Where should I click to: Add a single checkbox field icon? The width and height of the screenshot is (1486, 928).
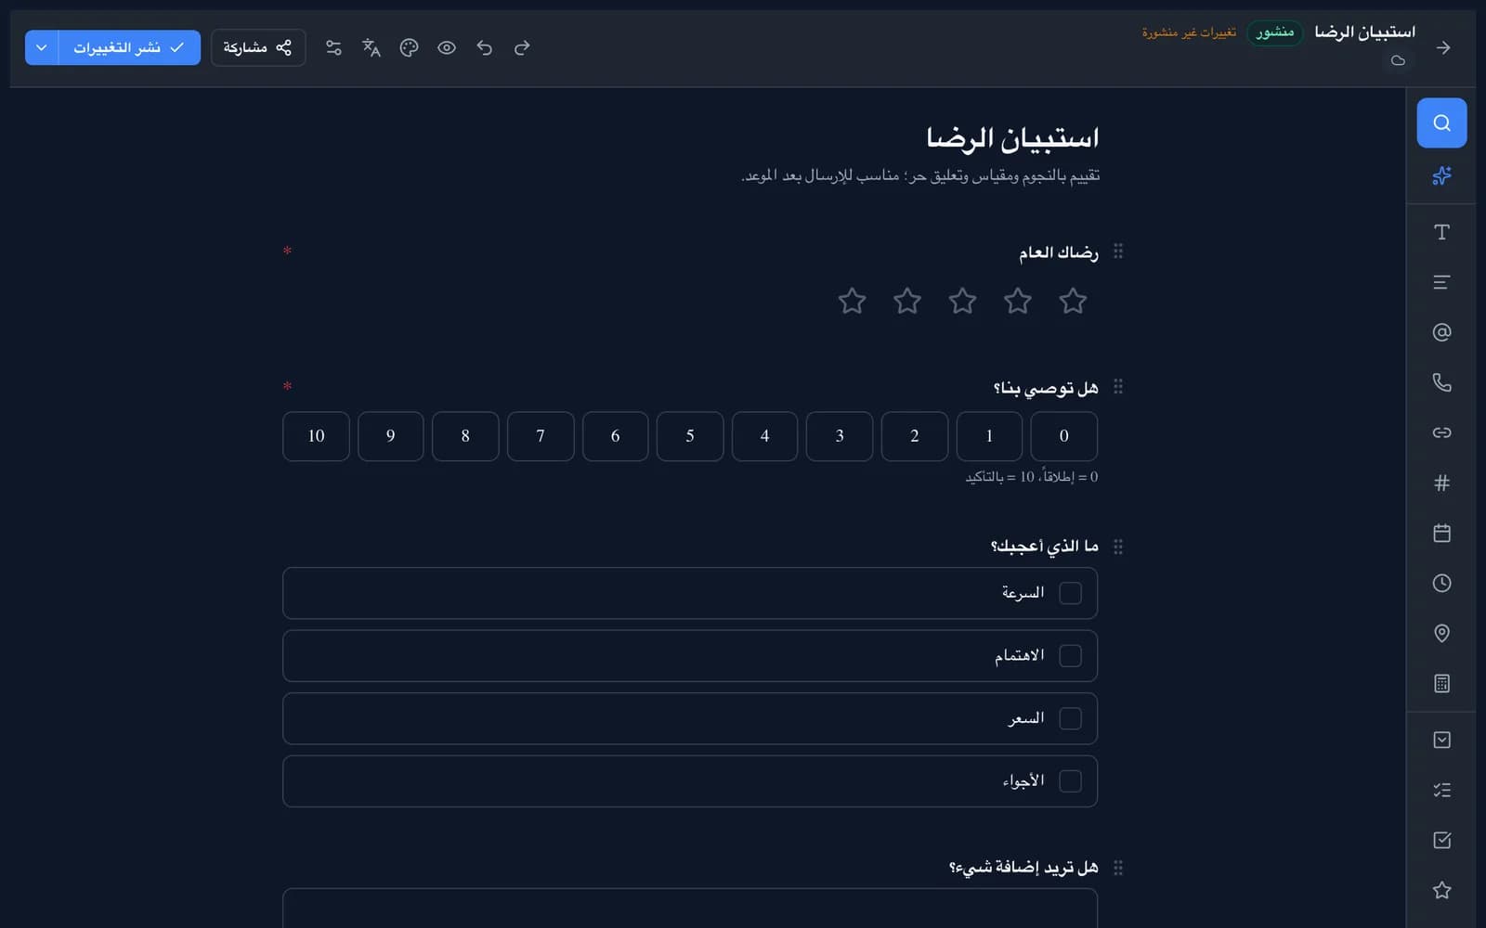point(1441,840)
